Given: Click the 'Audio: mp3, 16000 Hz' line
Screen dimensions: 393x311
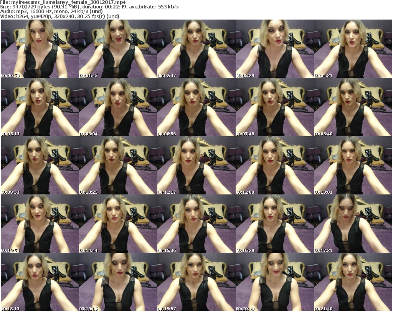Looking at the screenshot, I should (x=52, y=12).
